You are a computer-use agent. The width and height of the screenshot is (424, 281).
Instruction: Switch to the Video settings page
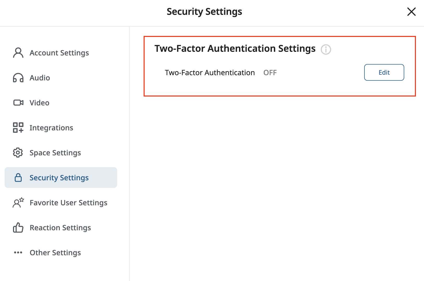click(39, 103)
